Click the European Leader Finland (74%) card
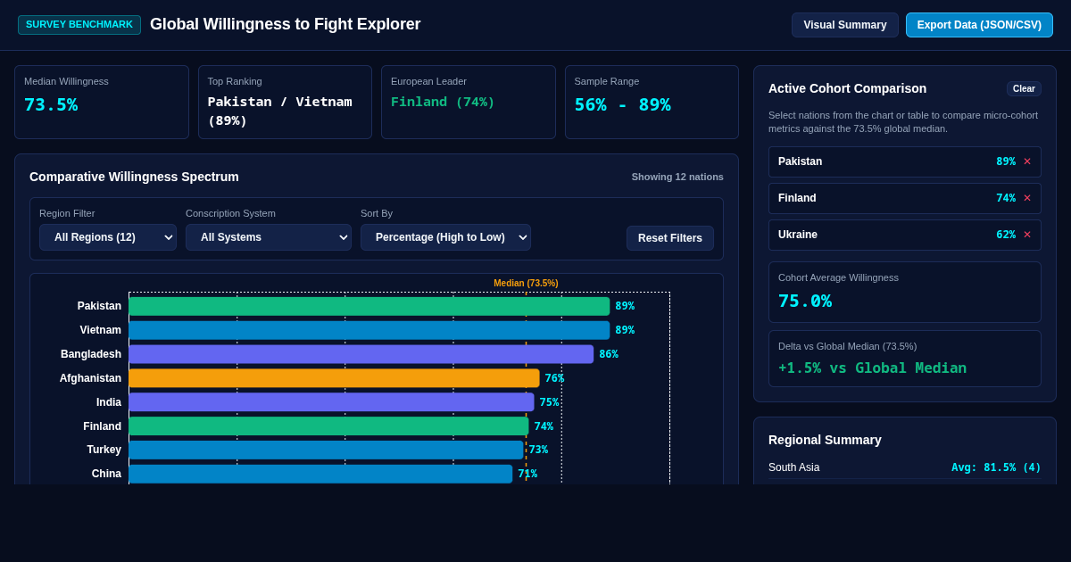The height and width of the screenshot is (562, 1071). click(469, 102)
